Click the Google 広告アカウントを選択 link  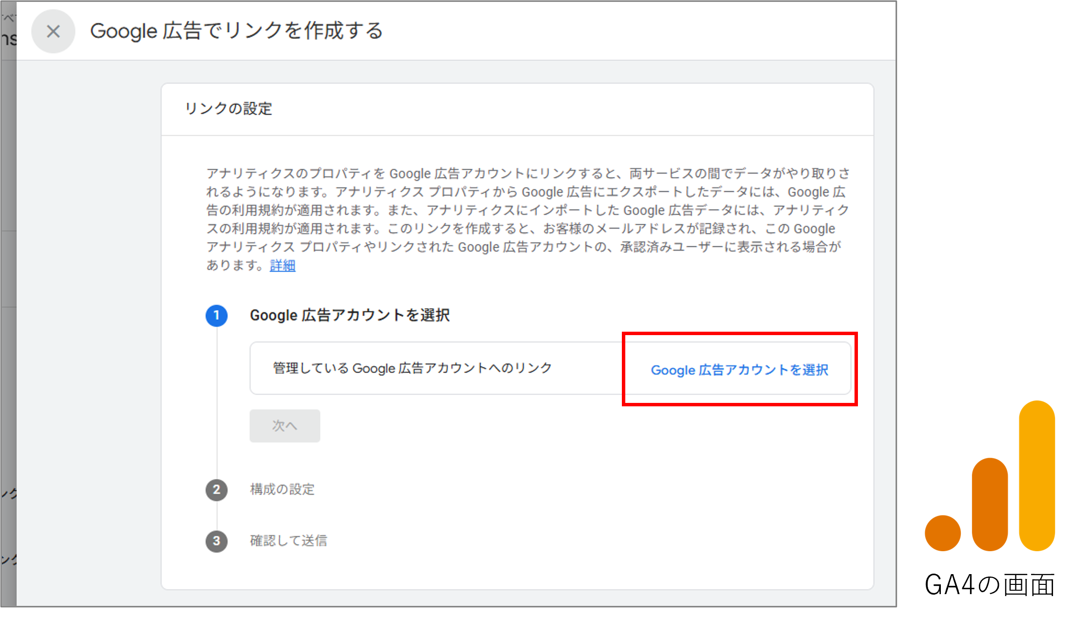pos(739,370)
